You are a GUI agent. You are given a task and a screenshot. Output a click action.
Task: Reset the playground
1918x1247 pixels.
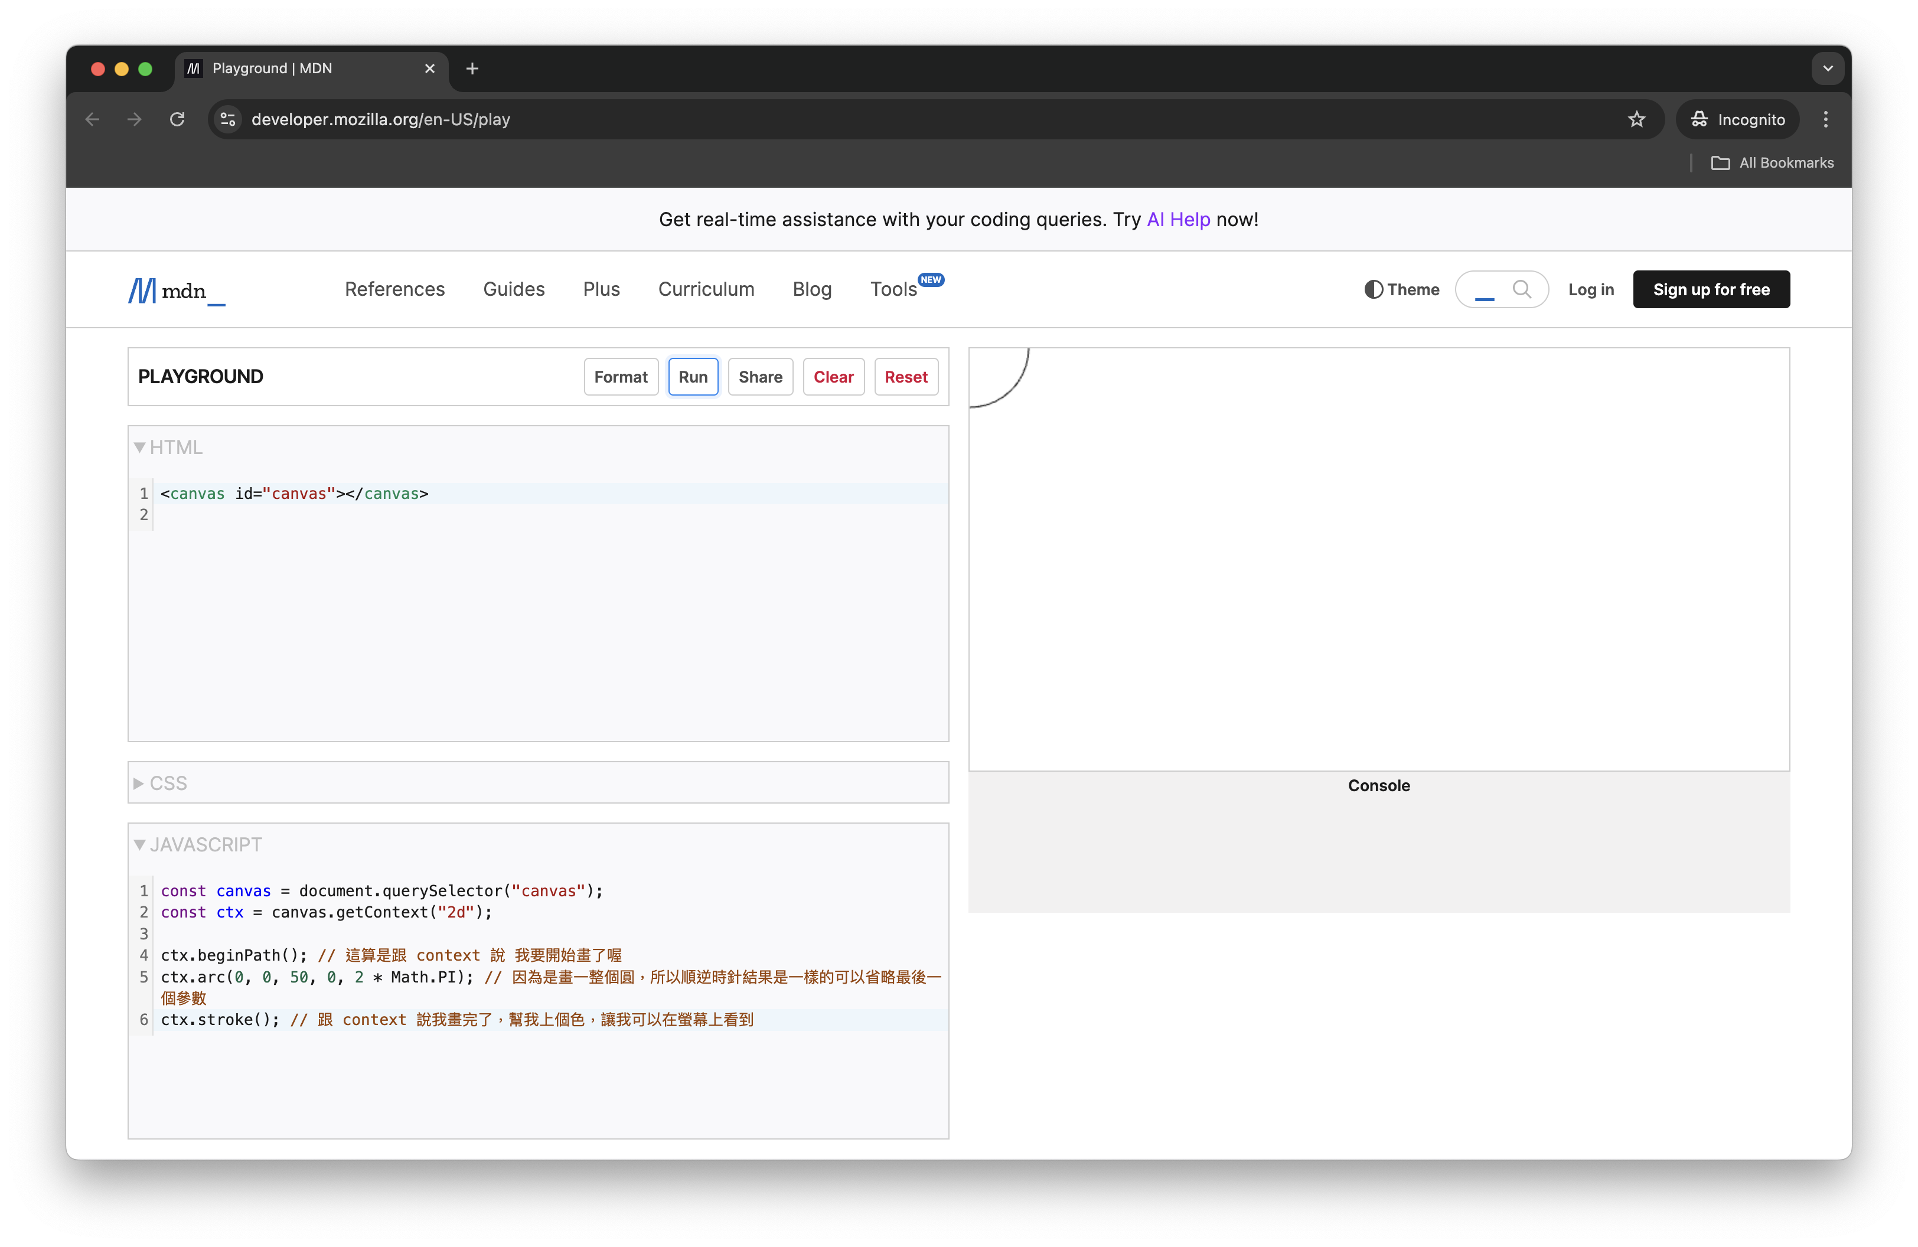coord(906,377)
